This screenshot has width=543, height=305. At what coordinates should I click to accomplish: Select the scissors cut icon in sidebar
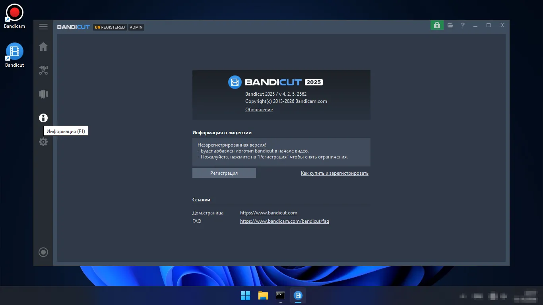coord(43,70)
